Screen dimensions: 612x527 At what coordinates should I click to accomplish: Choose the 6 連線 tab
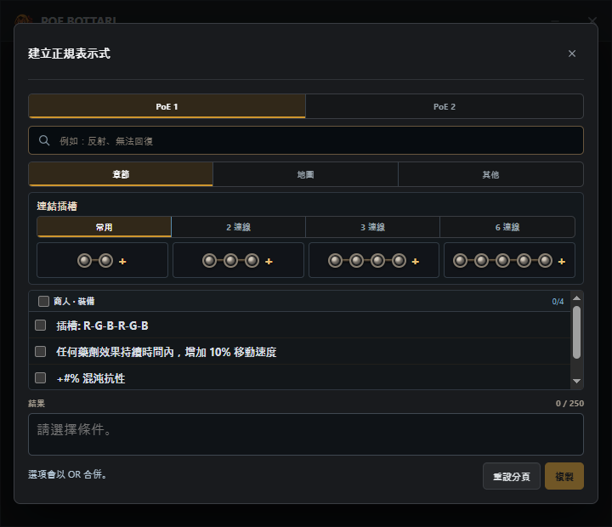click(507, 227)
